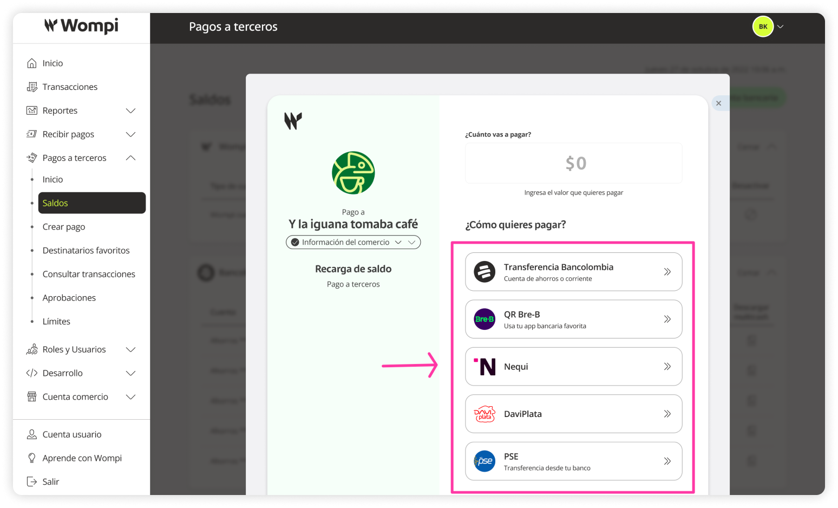Image resolution: width=838 pixels, height=508 pixels.
Task: Open Cuenta usuario link
Action: click(72, 434)
